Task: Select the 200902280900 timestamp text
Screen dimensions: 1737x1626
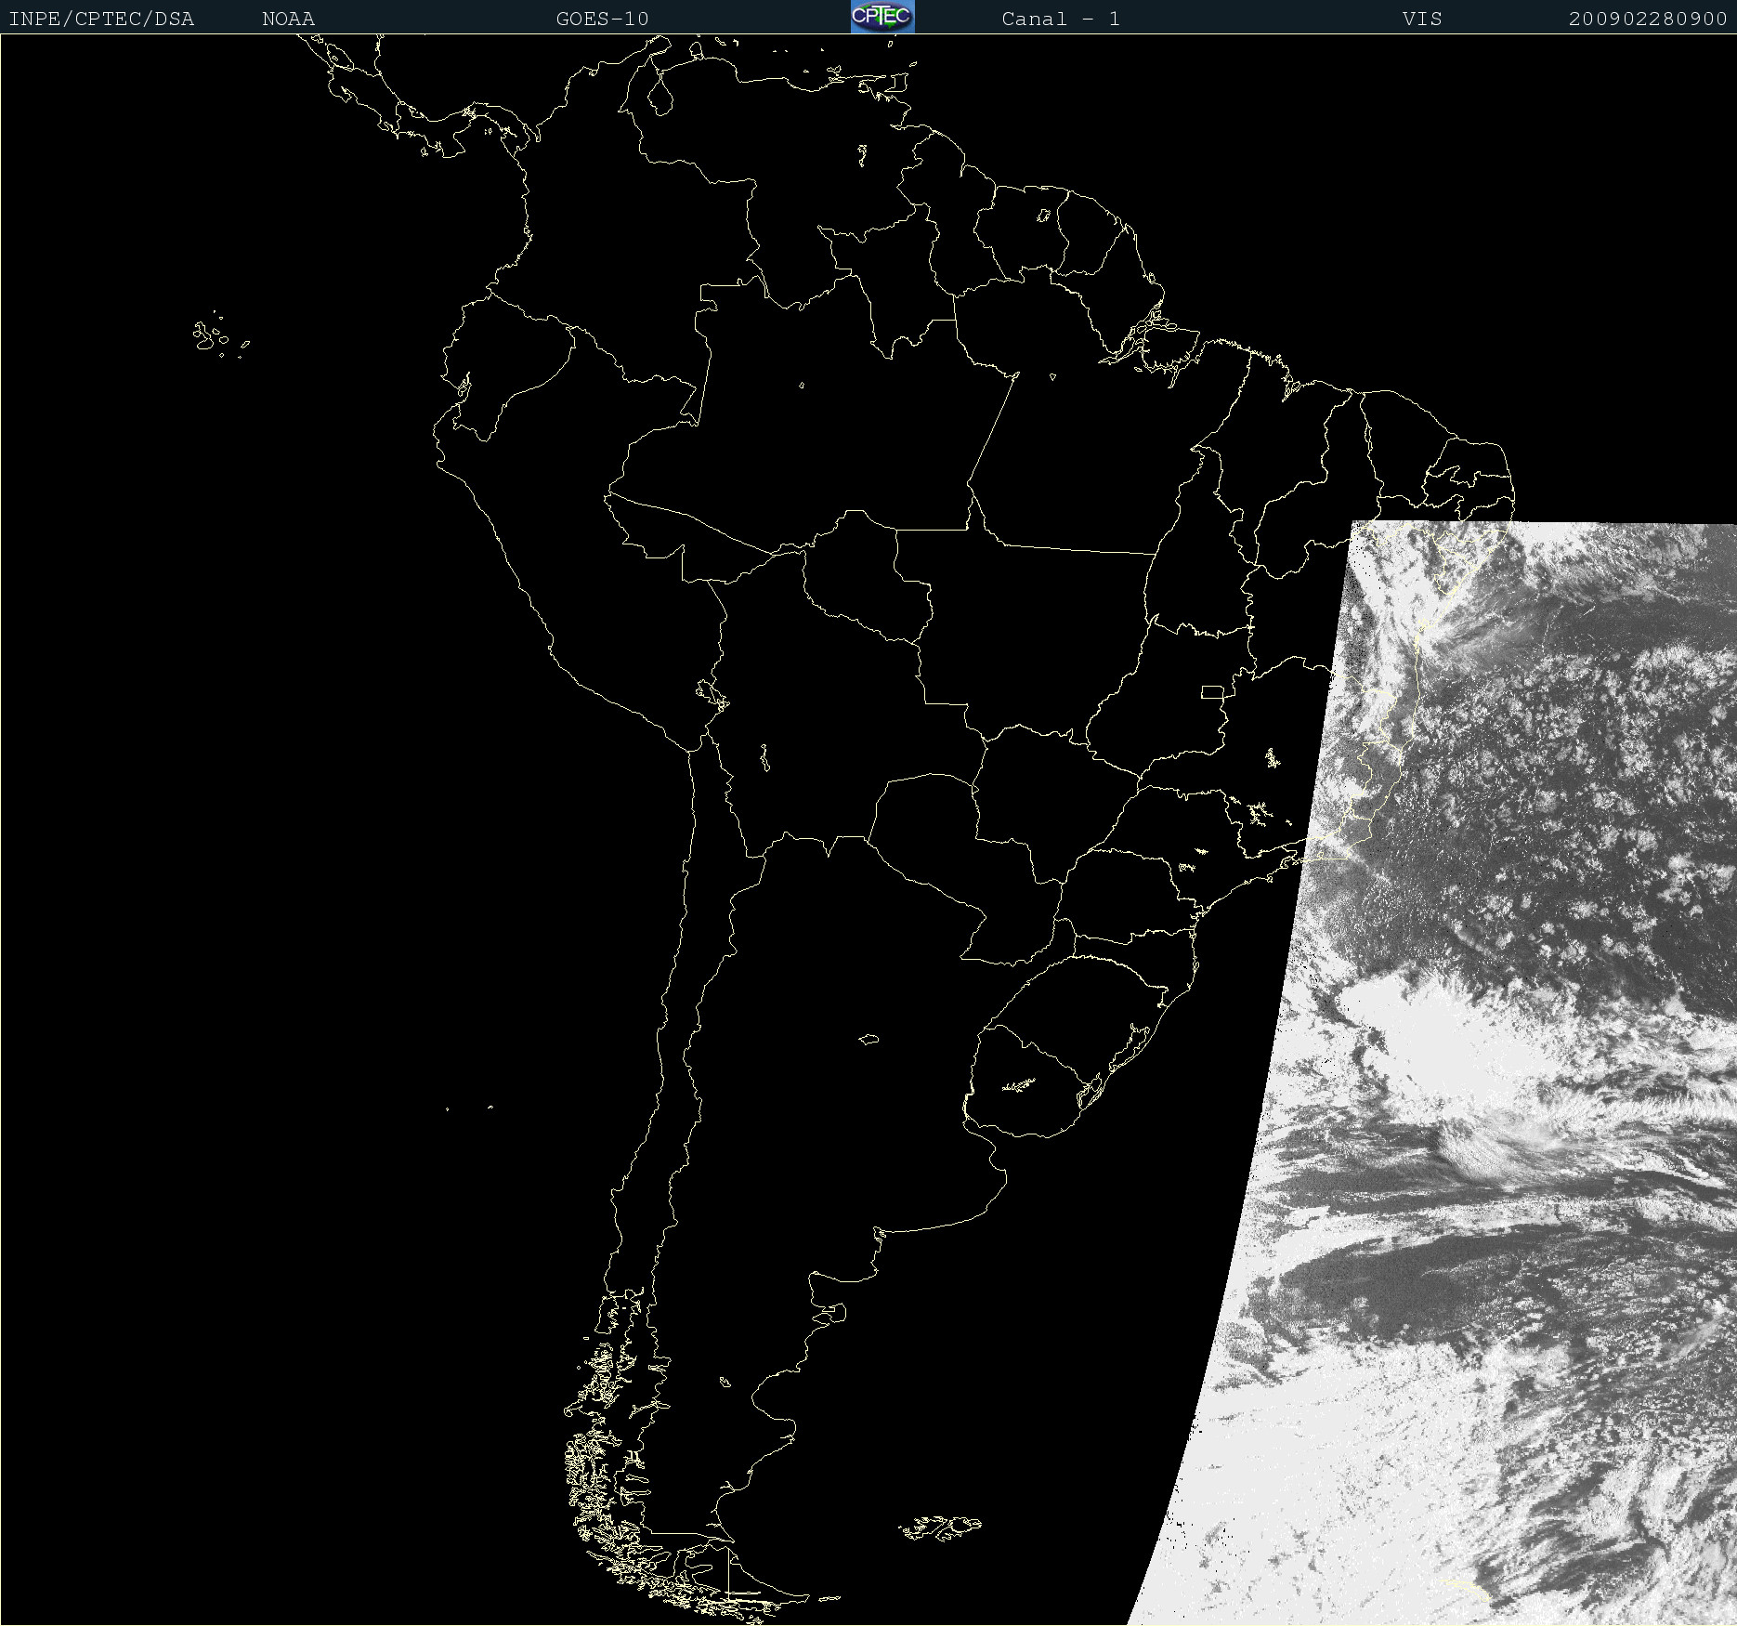Action: [1648, 19]
